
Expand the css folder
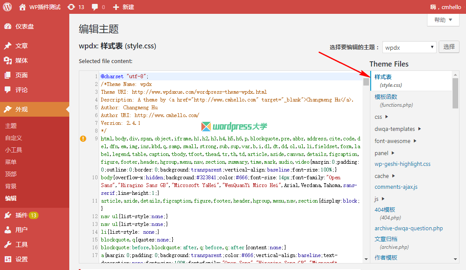pyautogui.click(x=387, y=117)
